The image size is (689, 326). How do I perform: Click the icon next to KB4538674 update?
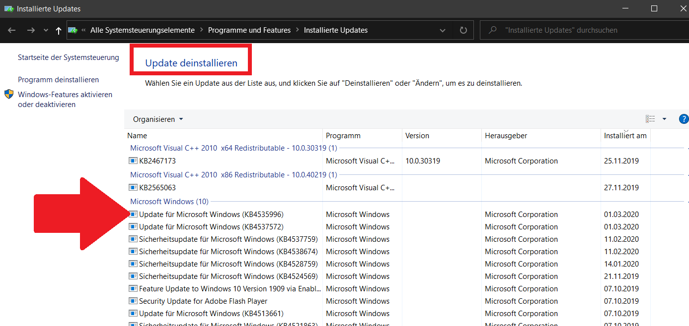click(133, 252)
